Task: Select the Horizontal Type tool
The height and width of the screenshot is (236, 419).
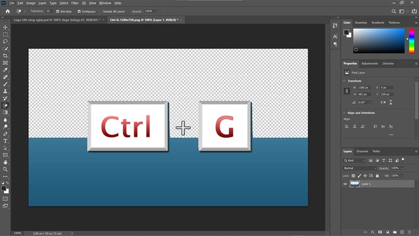Action: (x=5, y=141)
